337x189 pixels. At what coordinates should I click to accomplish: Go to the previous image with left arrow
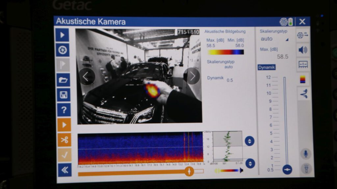pos(86,77)
